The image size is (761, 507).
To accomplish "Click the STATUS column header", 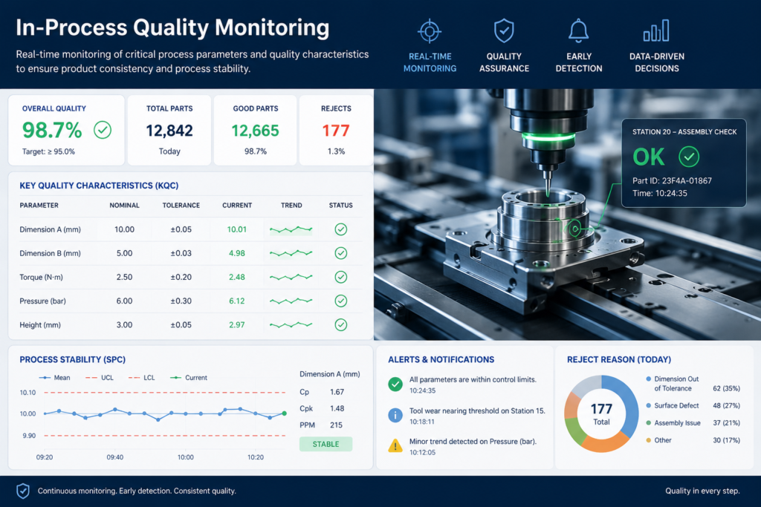I will tap(340, 206).
